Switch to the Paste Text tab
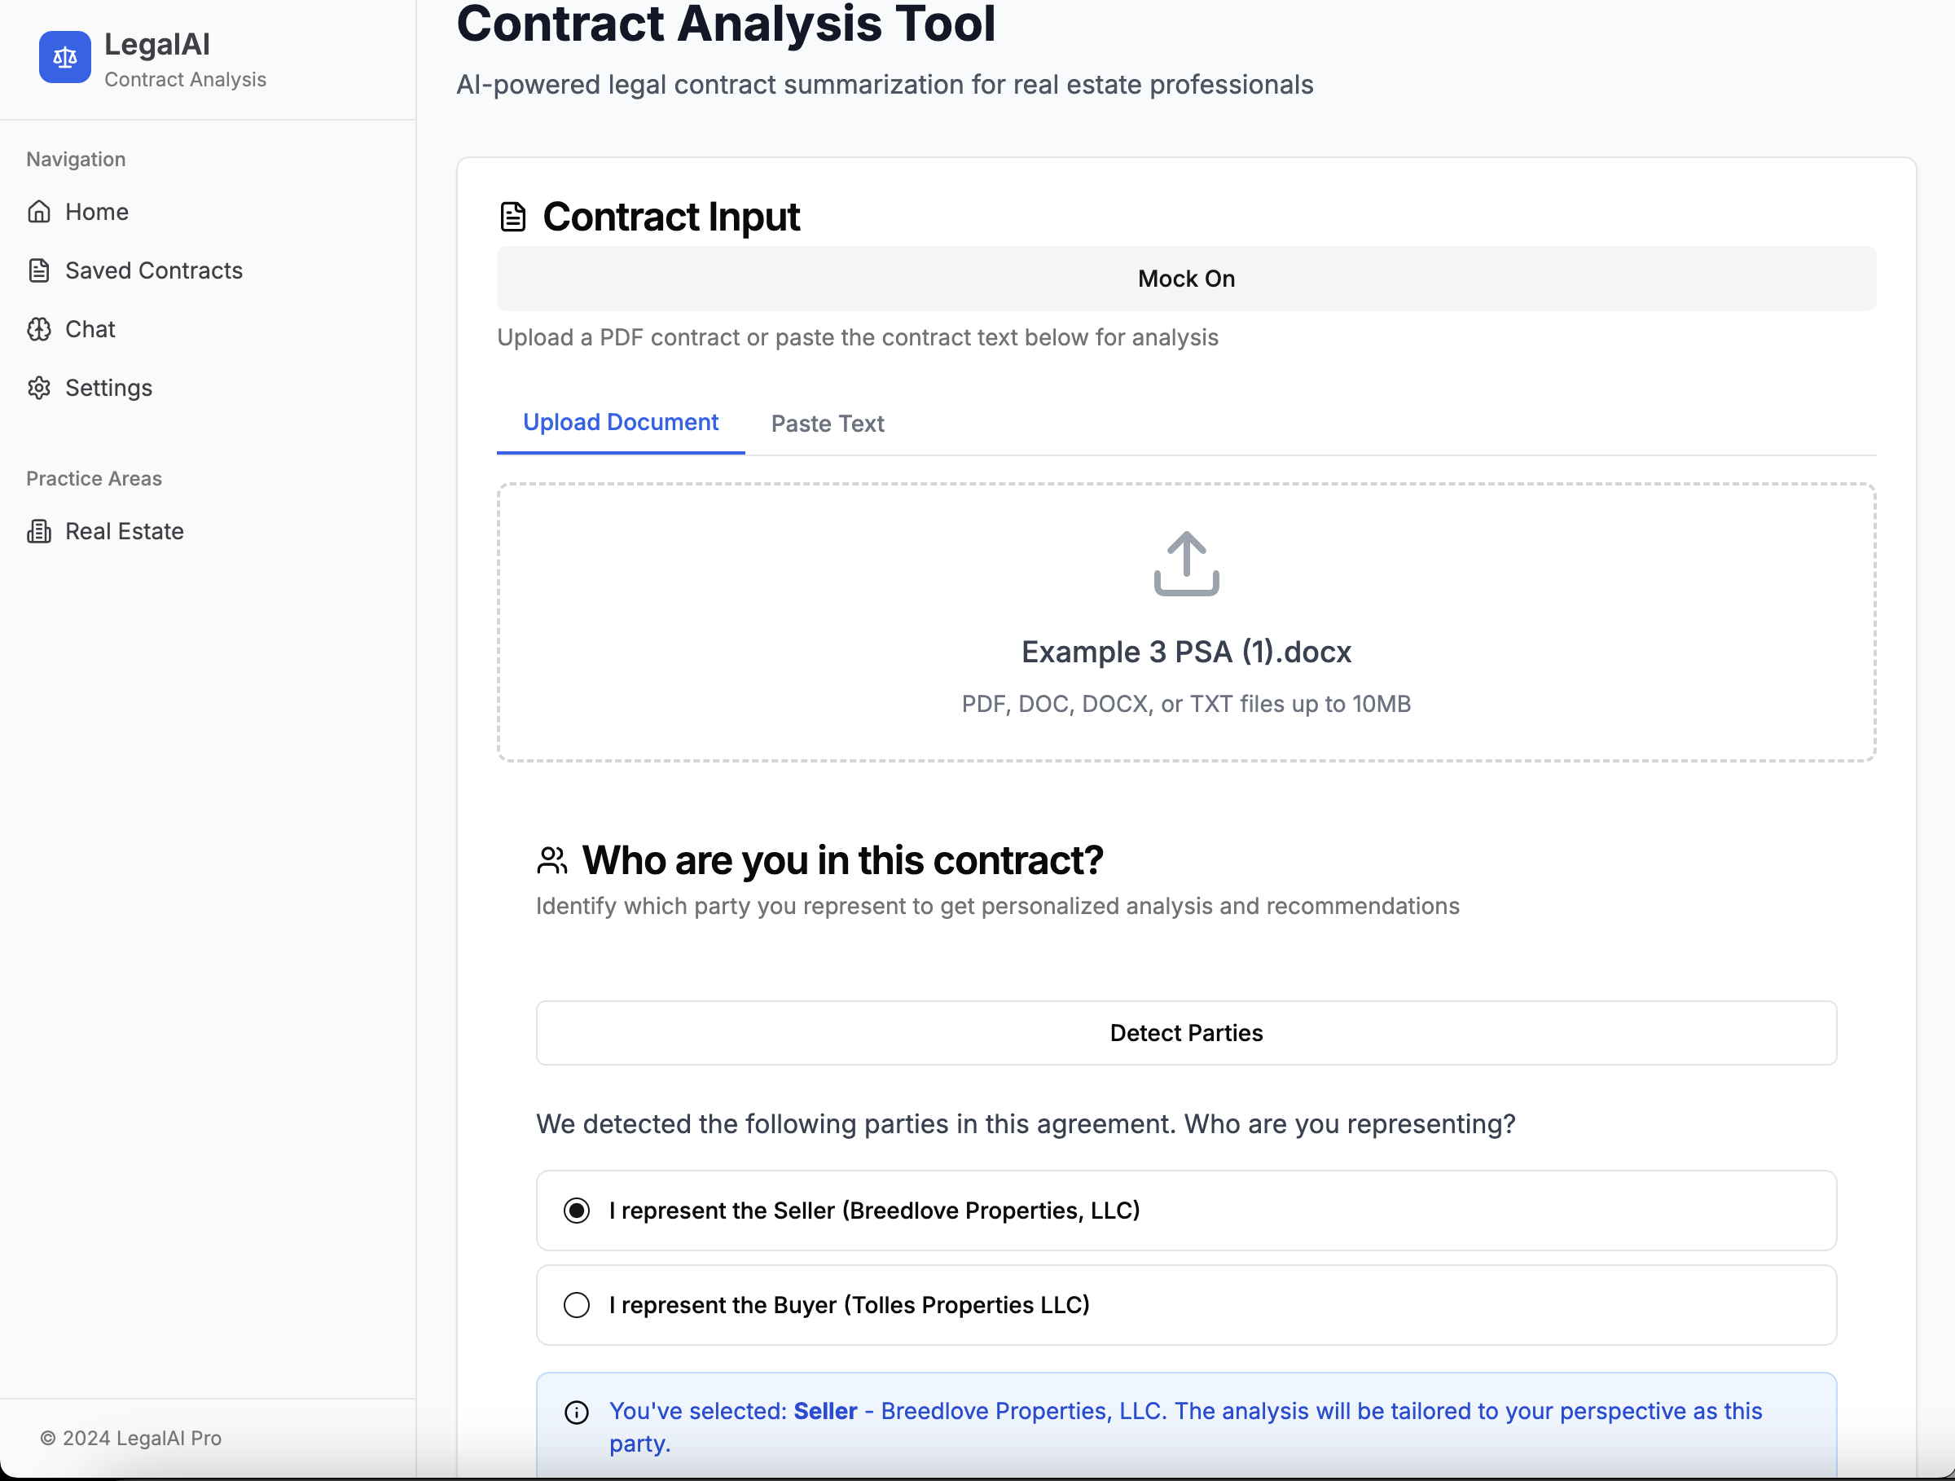This screenshot has width=1955, height=1481. pos(826,424)
